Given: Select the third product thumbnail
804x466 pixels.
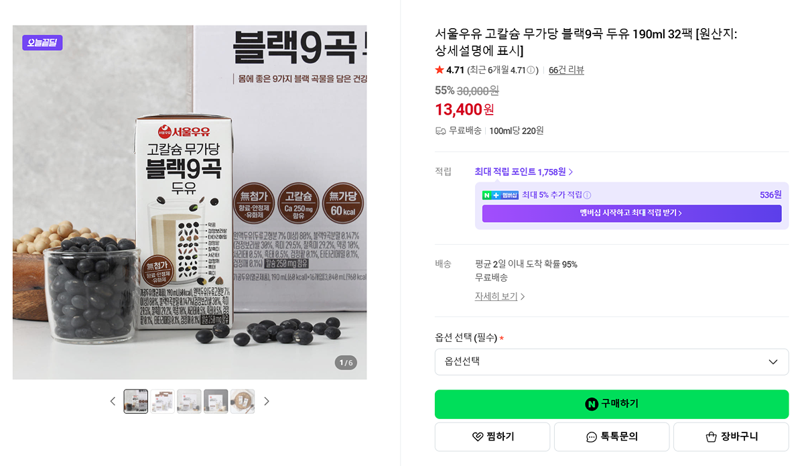Looking at the screenshot, I should click(x=189, y=402).
